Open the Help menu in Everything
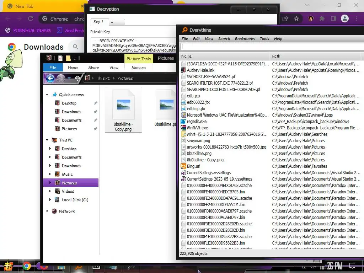The height and width of the screenshot is (273, 364). pos(278,39)
